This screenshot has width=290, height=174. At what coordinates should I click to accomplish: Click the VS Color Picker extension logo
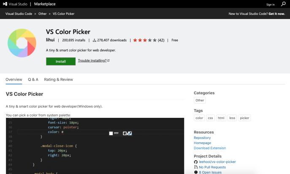[22, 43]
